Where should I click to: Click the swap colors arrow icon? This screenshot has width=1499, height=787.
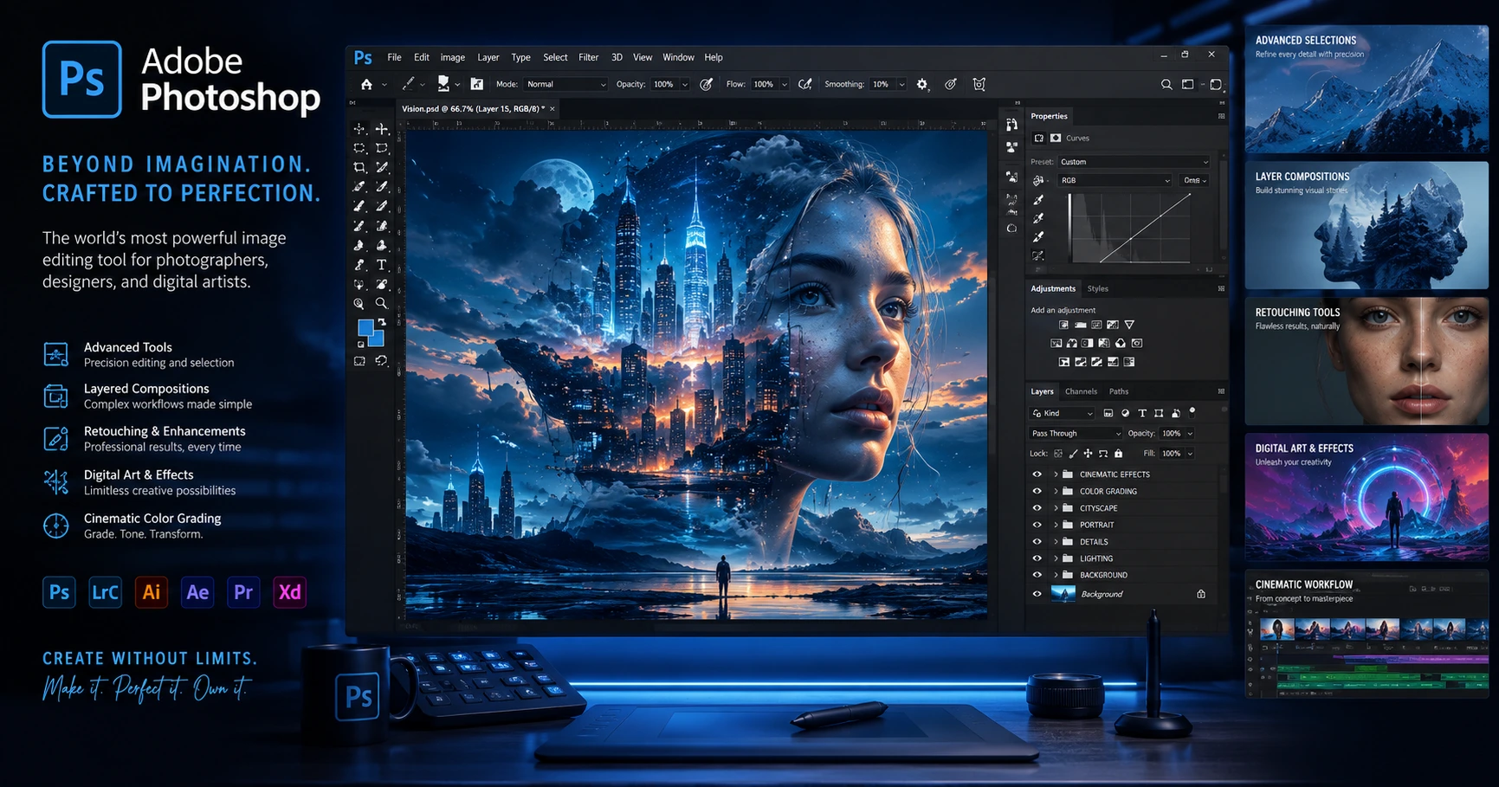382,322
